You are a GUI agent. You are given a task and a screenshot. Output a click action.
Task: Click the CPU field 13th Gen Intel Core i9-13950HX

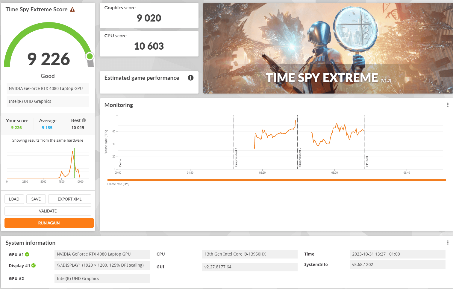[250, 254]
